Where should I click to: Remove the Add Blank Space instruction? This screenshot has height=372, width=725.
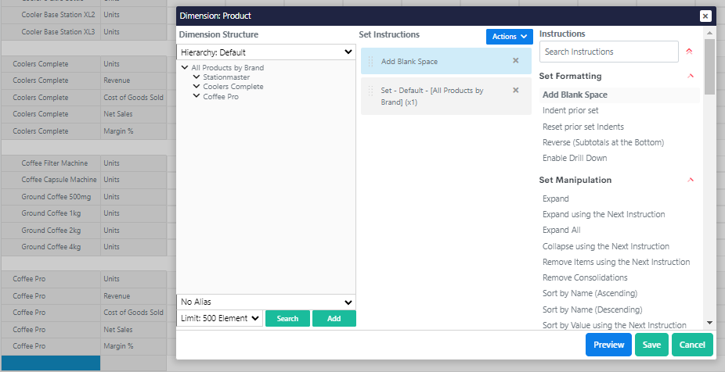pos(515,61)
